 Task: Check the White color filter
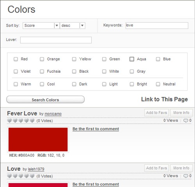pos(104,72)
